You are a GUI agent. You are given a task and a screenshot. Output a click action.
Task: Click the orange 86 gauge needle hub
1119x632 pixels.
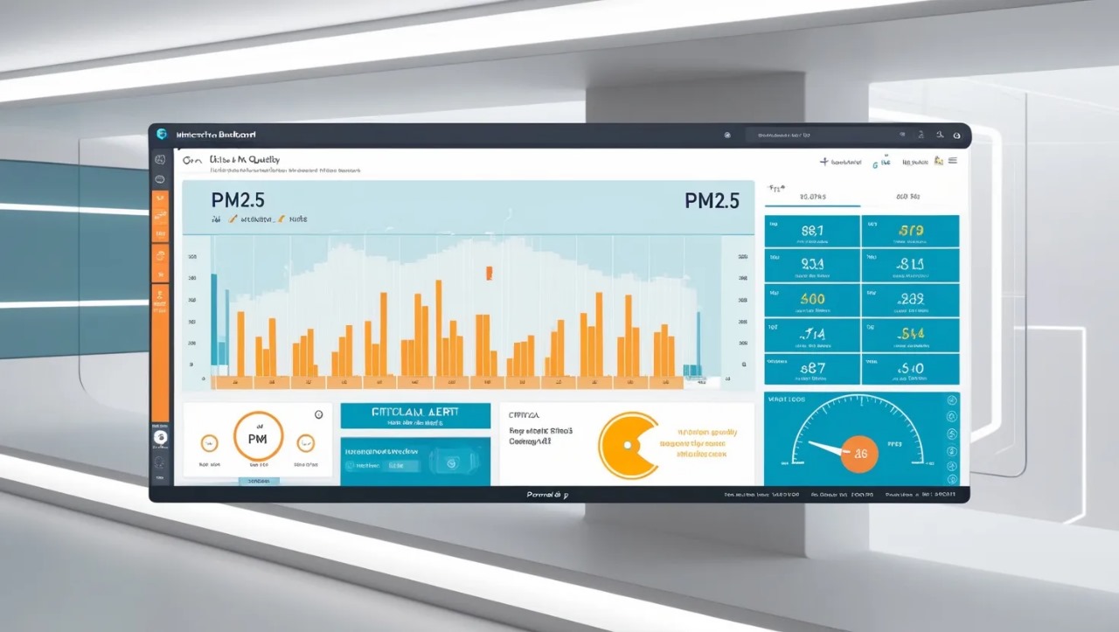(x=861, y=454)
